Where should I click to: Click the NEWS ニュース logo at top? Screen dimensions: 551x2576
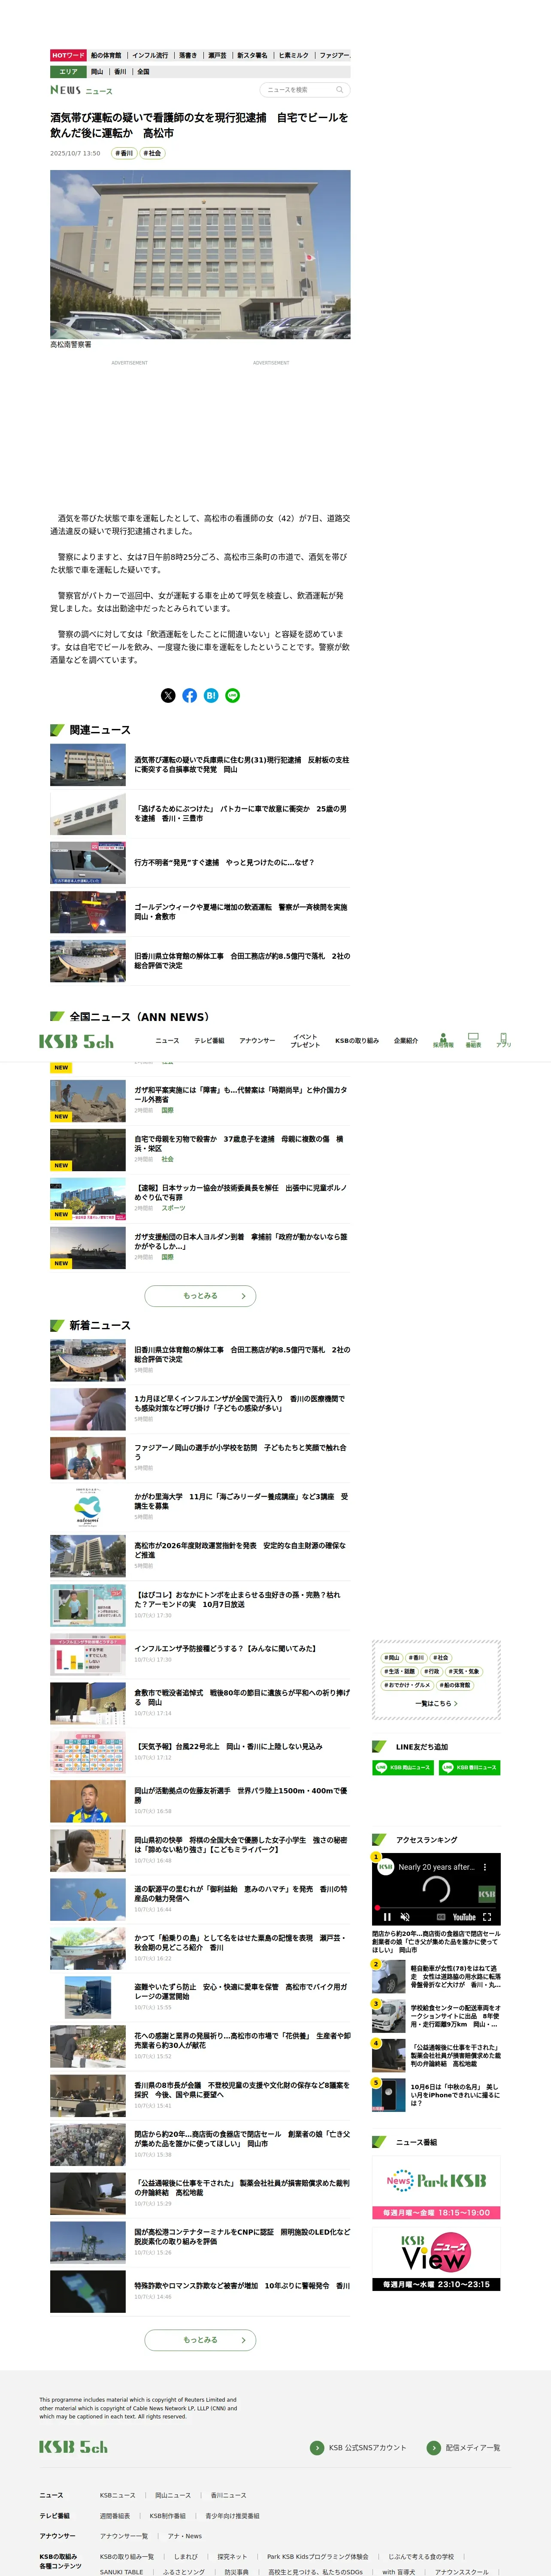81,90
